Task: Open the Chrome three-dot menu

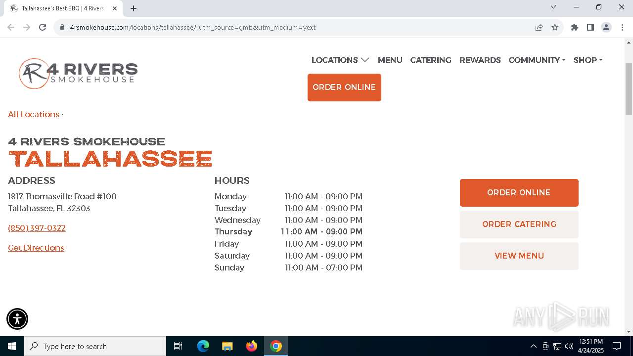Action: (x=622, y=27)
